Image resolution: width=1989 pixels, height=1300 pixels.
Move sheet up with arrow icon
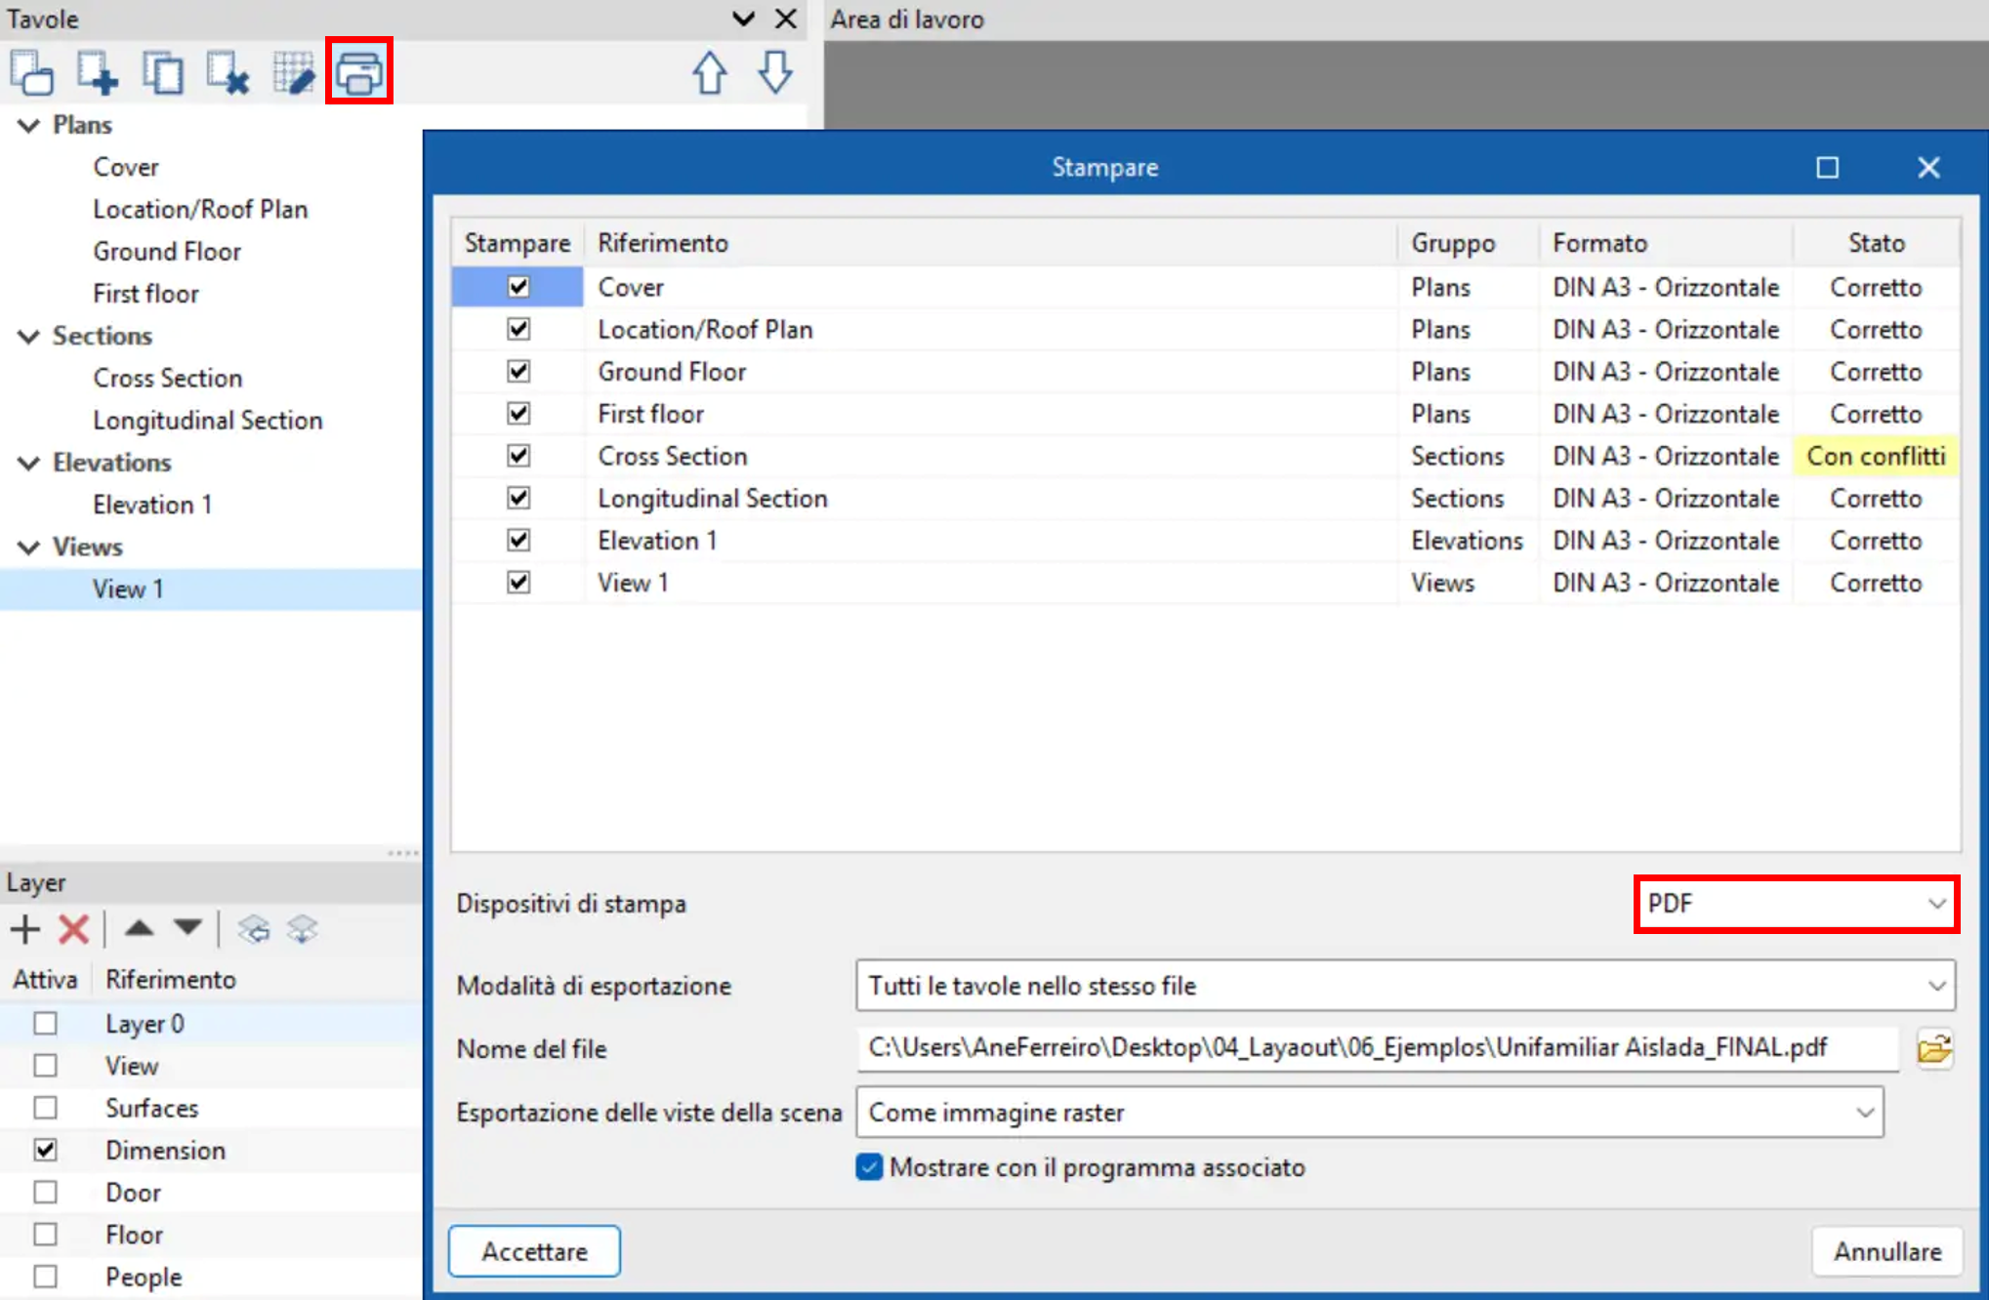[710, 72]
